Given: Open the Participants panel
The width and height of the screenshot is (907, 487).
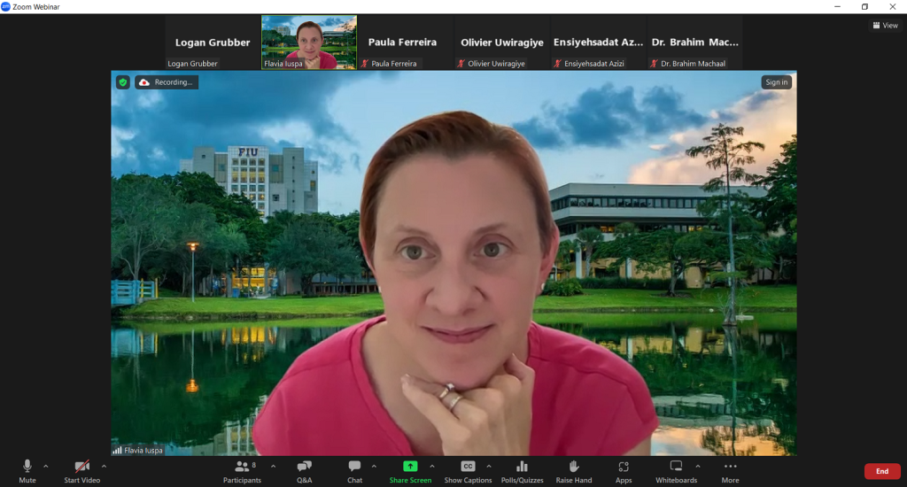Looking at the screenshot, I should [x=242, y=470].
